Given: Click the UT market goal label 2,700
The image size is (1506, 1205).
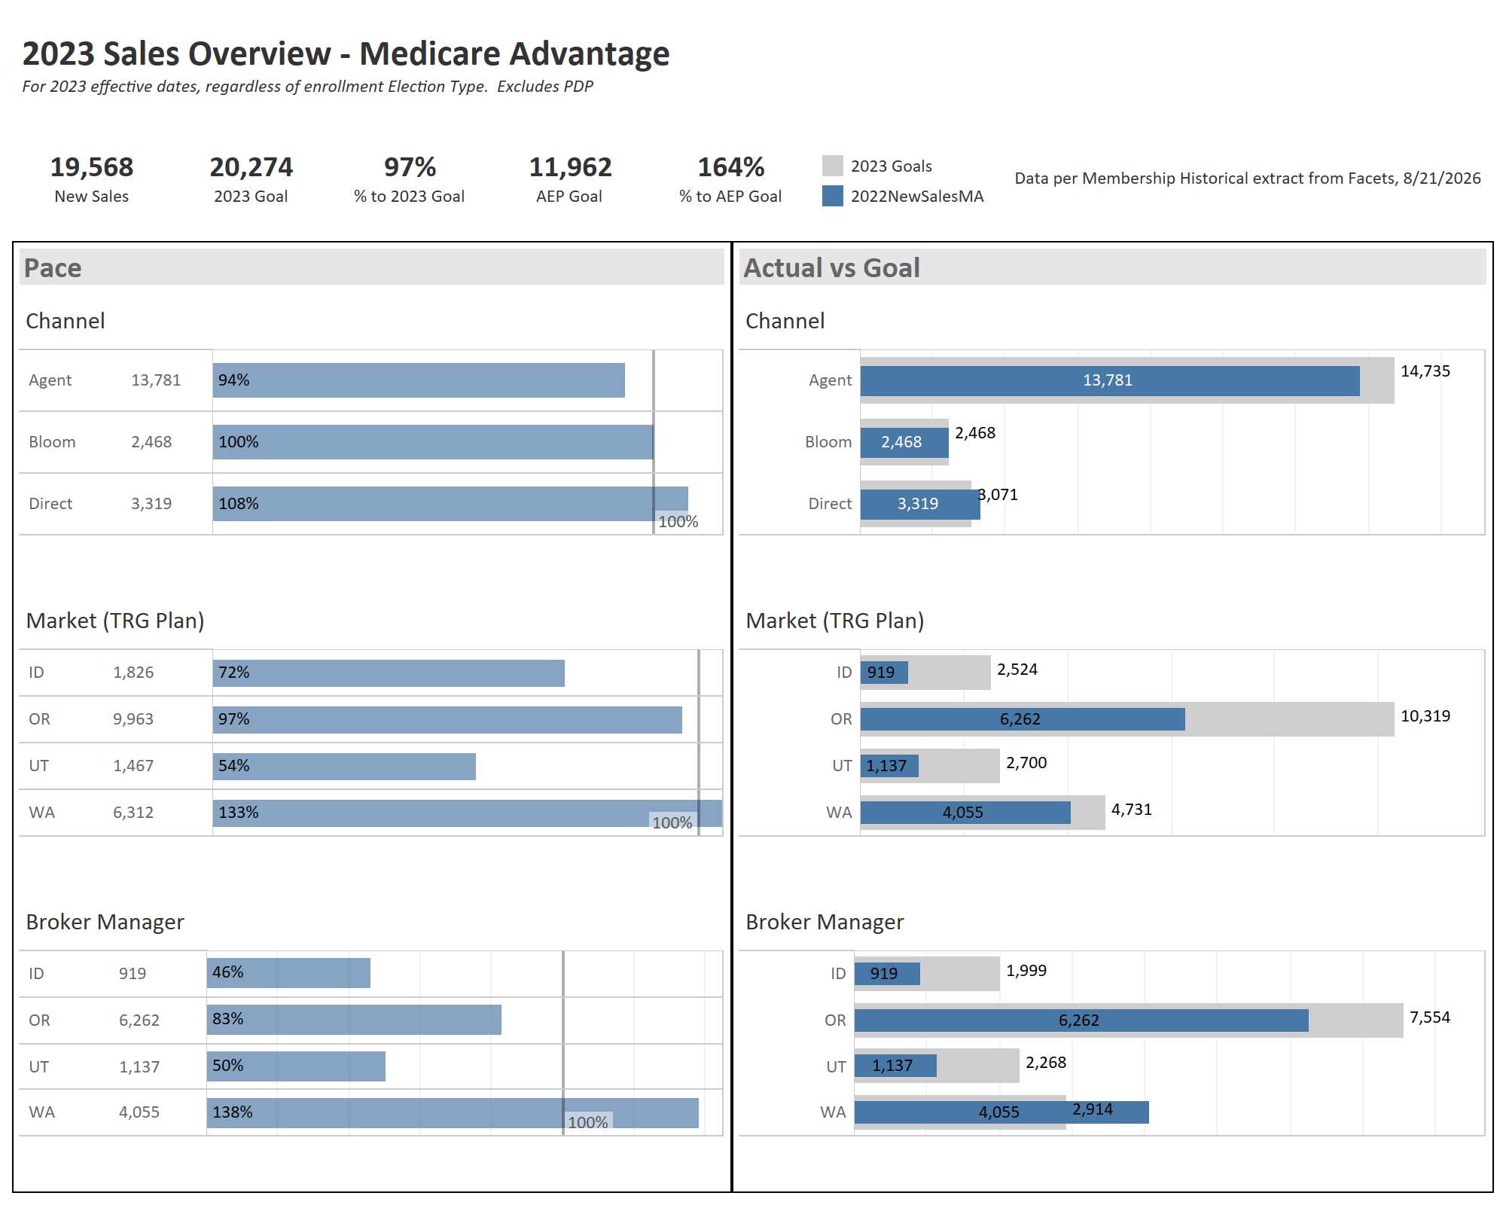Looking at the screenshot, I should click(x=1026, y=763).
